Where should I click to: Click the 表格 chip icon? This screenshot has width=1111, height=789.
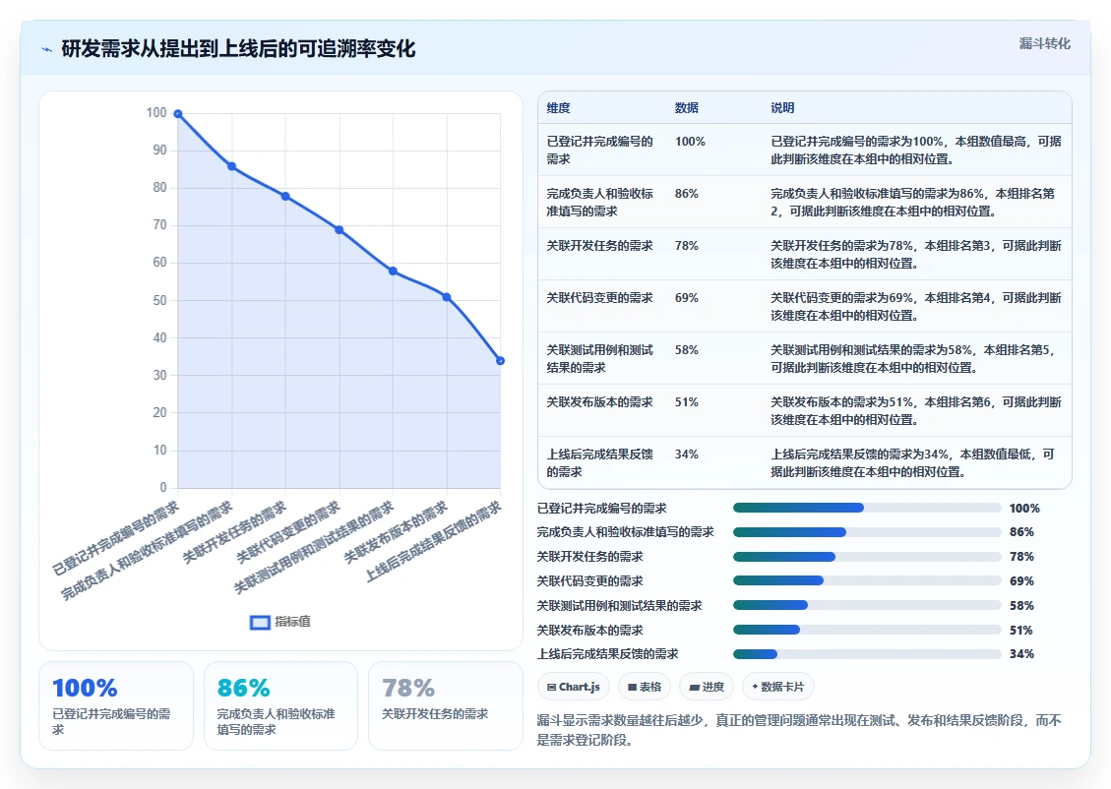(x=632, y=687)
